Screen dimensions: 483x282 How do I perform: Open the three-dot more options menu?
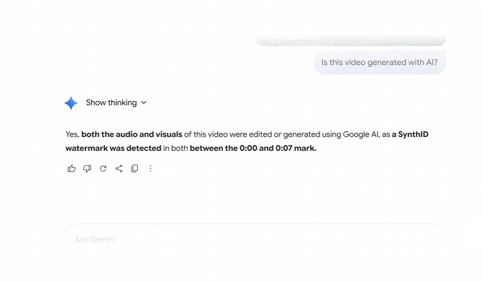[150, 168]
